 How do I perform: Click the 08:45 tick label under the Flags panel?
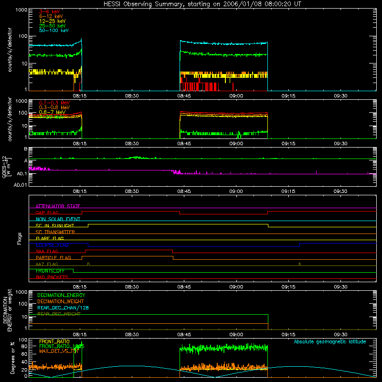click(184, 287)
